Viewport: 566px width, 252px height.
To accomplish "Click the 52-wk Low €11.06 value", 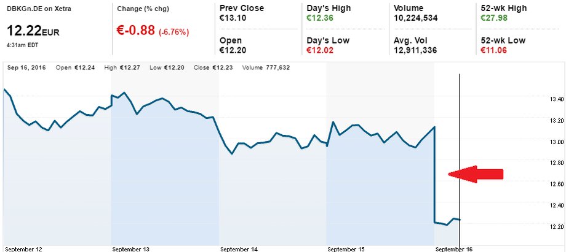I will coord(494,50).
